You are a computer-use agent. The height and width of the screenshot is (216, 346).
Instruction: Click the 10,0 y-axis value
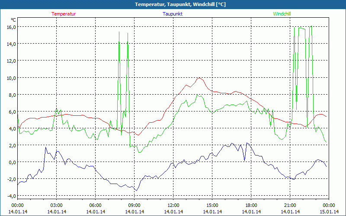[11, 78]
